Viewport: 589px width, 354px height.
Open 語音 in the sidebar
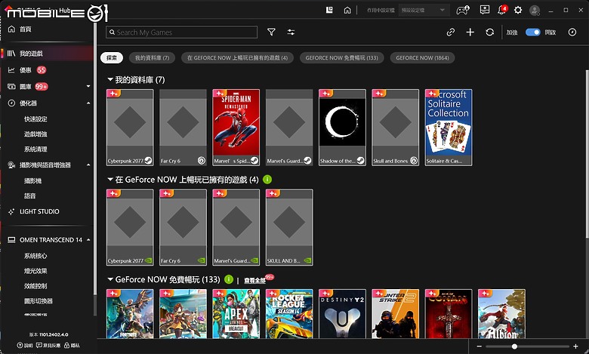(29, 195)
